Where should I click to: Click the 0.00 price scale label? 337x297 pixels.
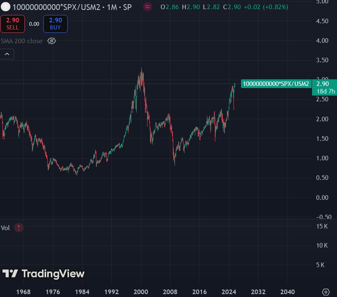[322, 197]
